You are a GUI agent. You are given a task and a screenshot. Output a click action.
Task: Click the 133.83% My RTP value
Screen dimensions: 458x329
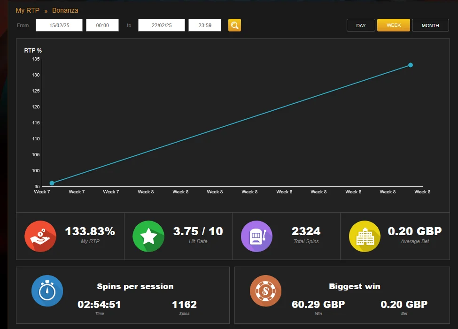[x=90, y=231]
